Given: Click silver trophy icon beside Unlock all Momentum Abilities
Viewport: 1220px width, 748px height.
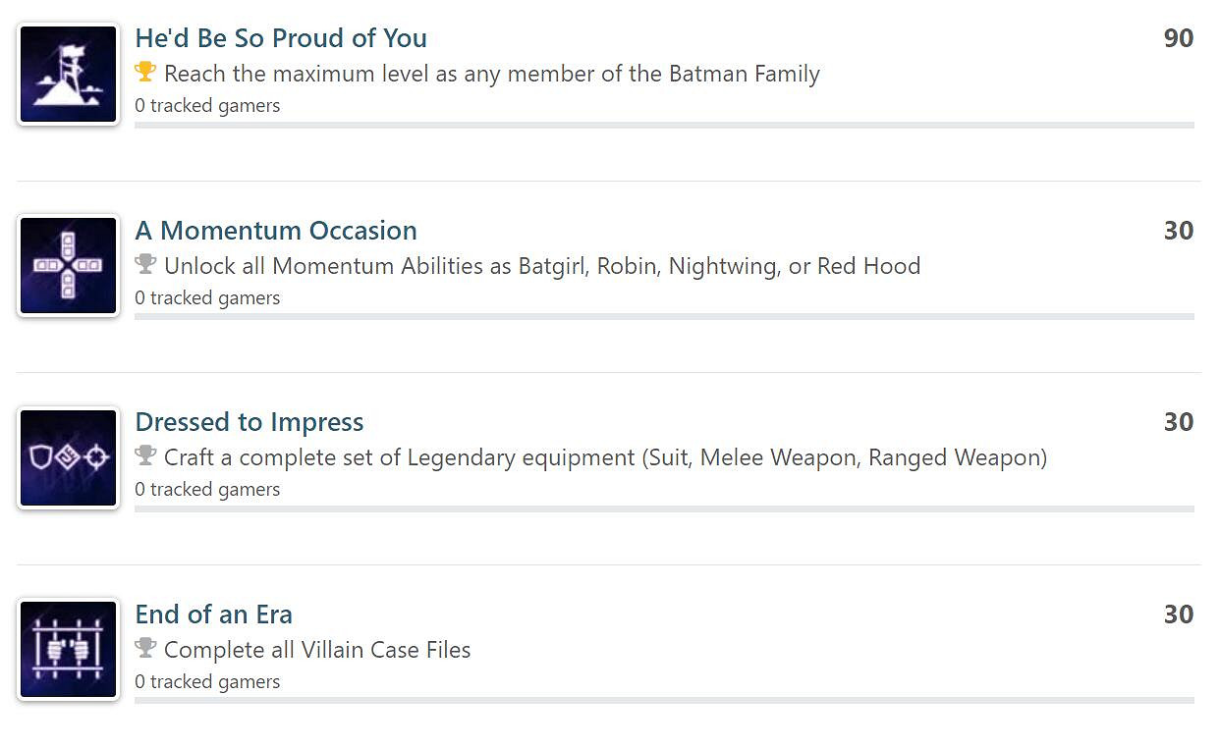Looking at the screenshot, I should (145, 264).
